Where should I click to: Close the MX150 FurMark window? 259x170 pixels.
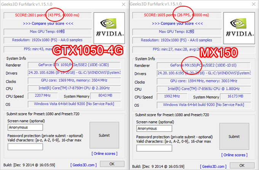pyautogui.click(x=254, y=4)
